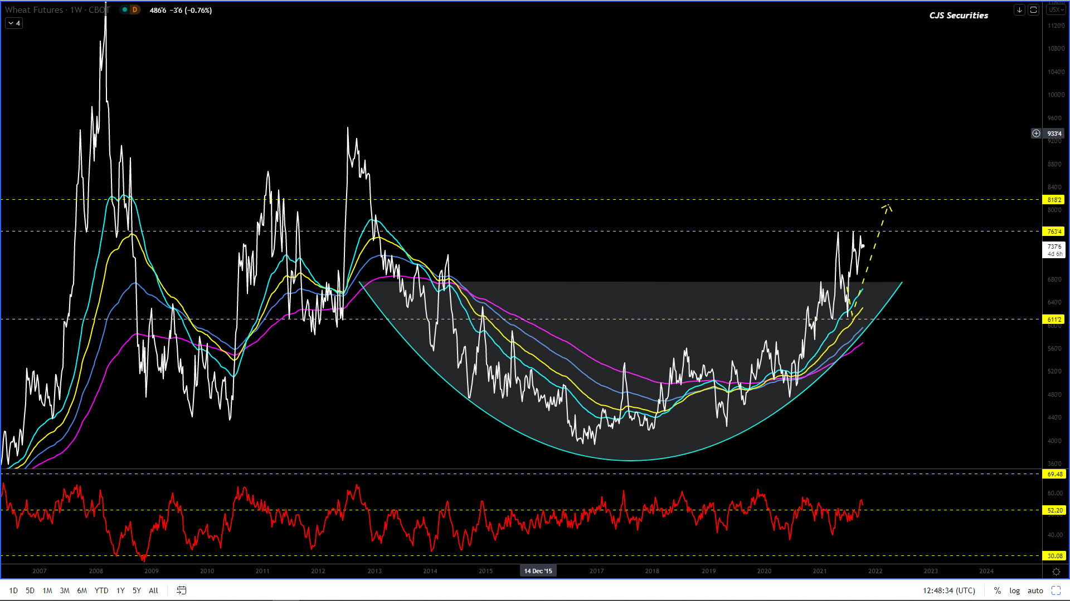Click the All time range button
The image size is (1070, 601).
[153, 590]
